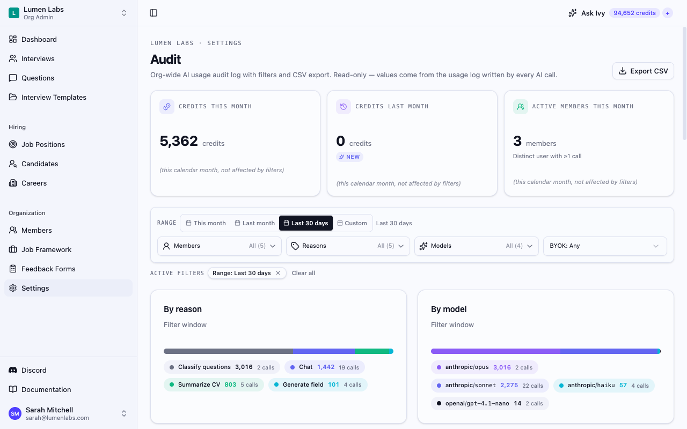
Task: Expand the Sarah Mitchell account menu chevron
Action: click(x=124, y=413)
